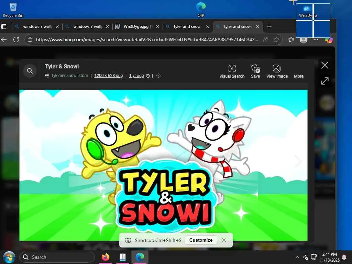
Task: Launch Firefox from the taskbar
Action: click(x=106, y=257)
